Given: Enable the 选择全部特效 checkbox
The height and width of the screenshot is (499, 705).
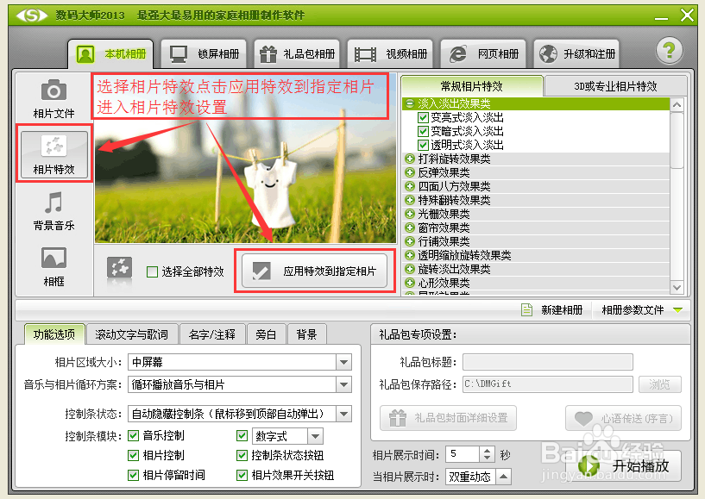Looking at the screenshot, I should click(152, 271).
